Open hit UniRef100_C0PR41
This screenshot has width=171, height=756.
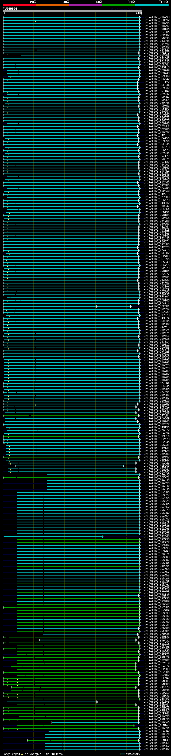(x=157, y=713)
